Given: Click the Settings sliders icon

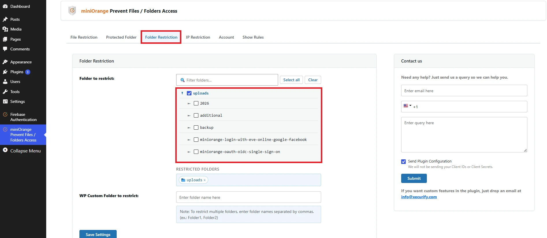Looking at the screenshot, I should point(5,101).
